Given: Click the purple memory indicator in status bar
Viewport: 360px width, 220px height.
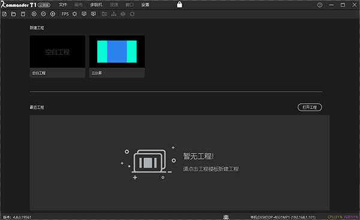Looking at the screenshot, I should pos(351,217).
